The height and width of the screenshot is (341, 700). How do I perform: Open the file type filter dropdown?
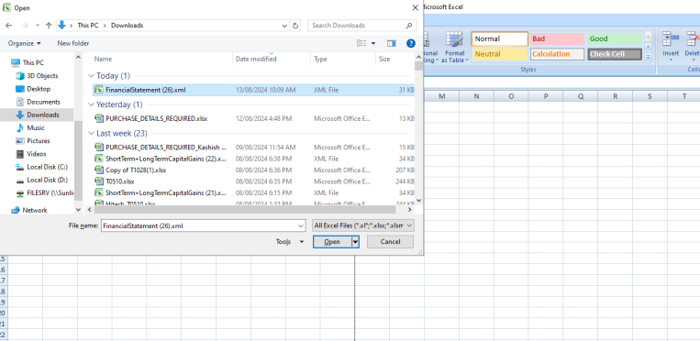pos(363,225)
